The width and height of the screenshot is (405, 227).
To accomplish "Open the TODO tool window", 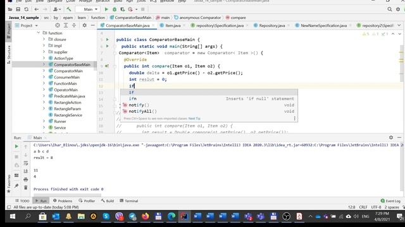I will click(22, 201).
